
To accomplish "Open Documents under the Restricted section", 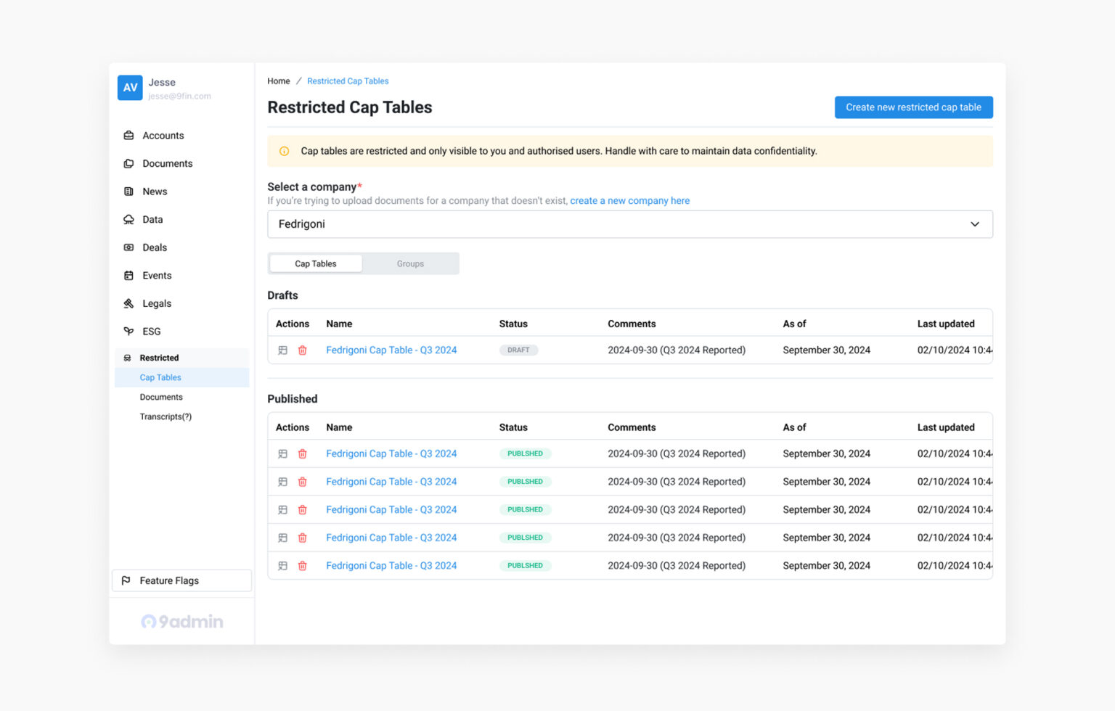I will coord(161,397).
